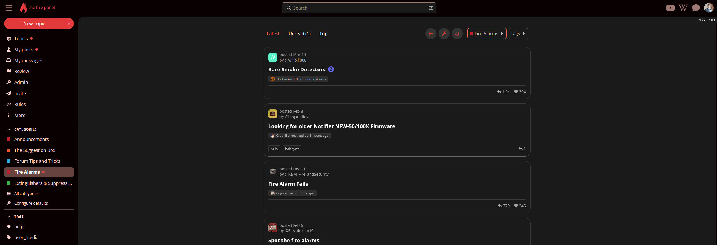Viewport: 717px width, 245px height.
Task: Collapse the Categories sidebar section
Action: (x=9, y=129)
